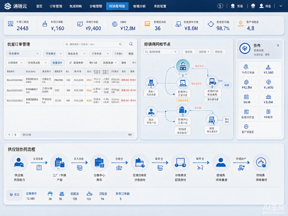Click the blue magnifier icon beside the SKU search
Screen dimensions: 288x216
131,44
